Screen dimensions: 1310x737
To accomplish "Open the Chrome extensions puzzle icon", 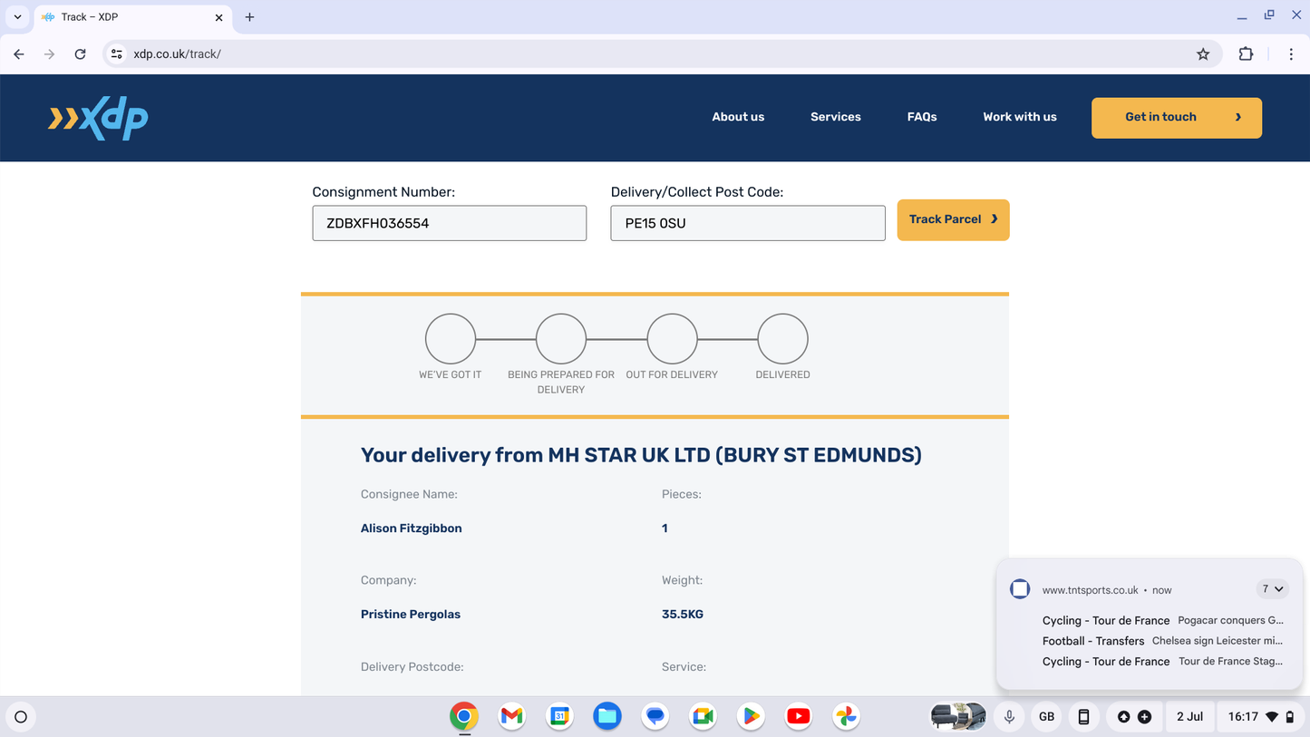I will (1246, 54).
